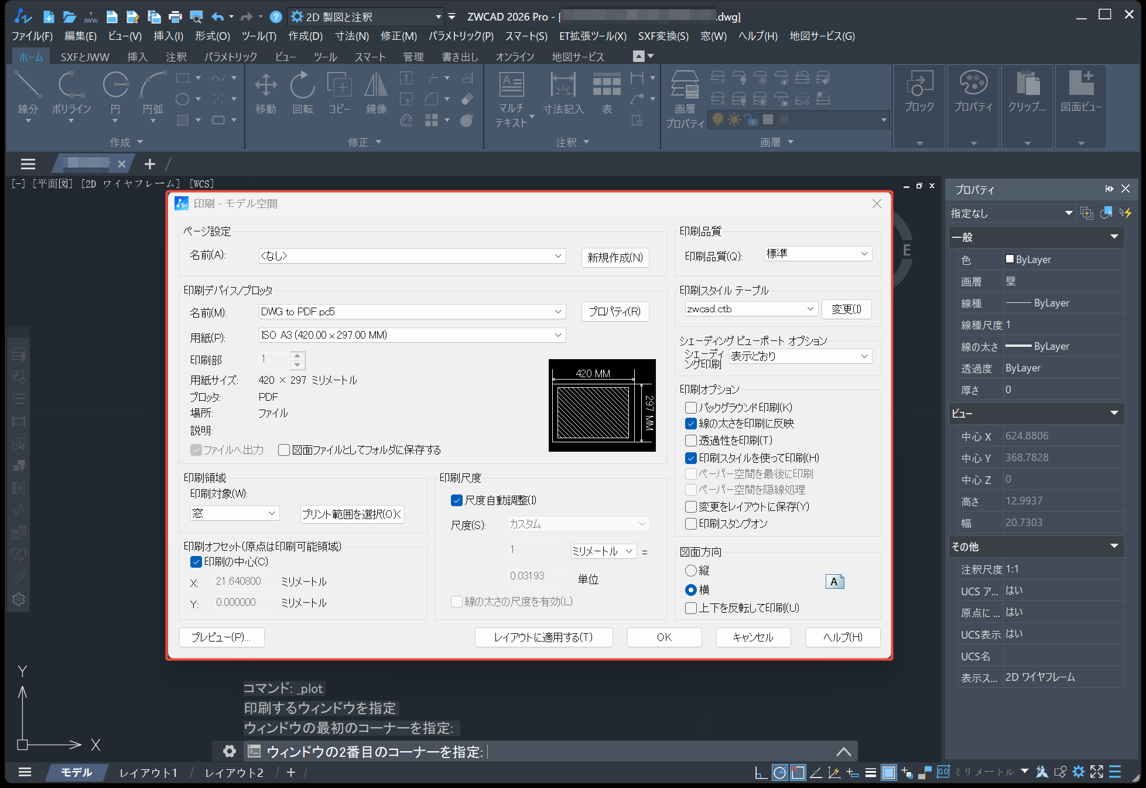1146x788 pixels.
Task: Click the プレビュー(P) button
Action: tap(221, 637)
